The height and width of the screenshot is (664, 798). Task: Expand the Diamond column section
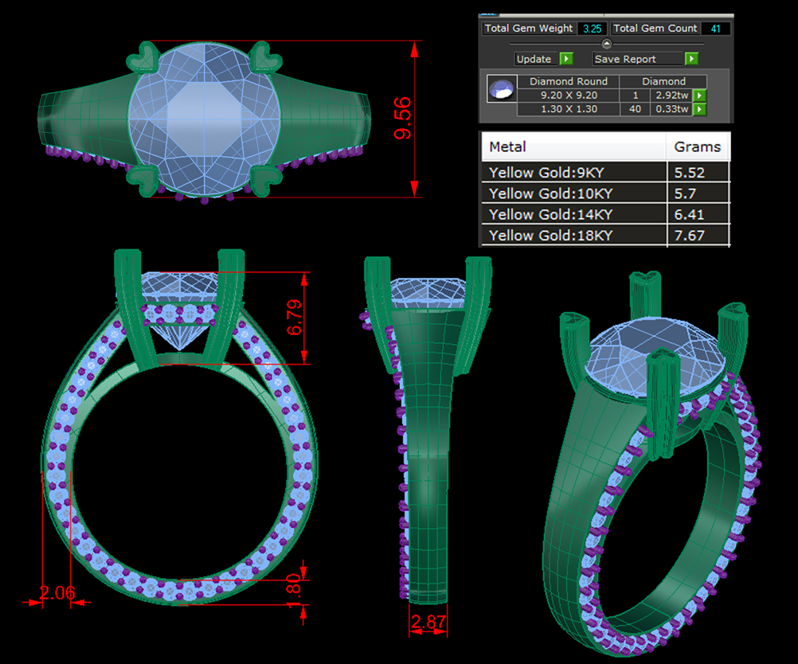point(664,81)
